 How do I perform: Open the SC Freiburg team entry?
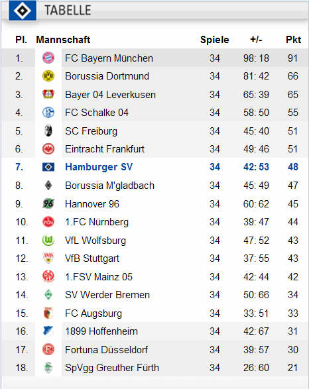(x=91, y=131)
